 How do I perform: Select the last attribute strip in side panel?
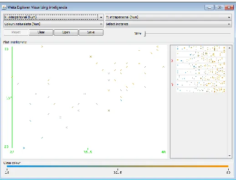click(x=201, y=90)
